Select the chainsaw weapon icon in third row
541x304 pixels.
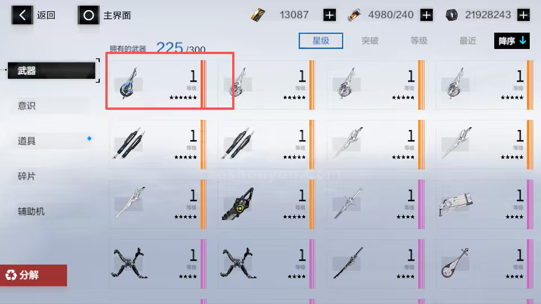[238, 204]
